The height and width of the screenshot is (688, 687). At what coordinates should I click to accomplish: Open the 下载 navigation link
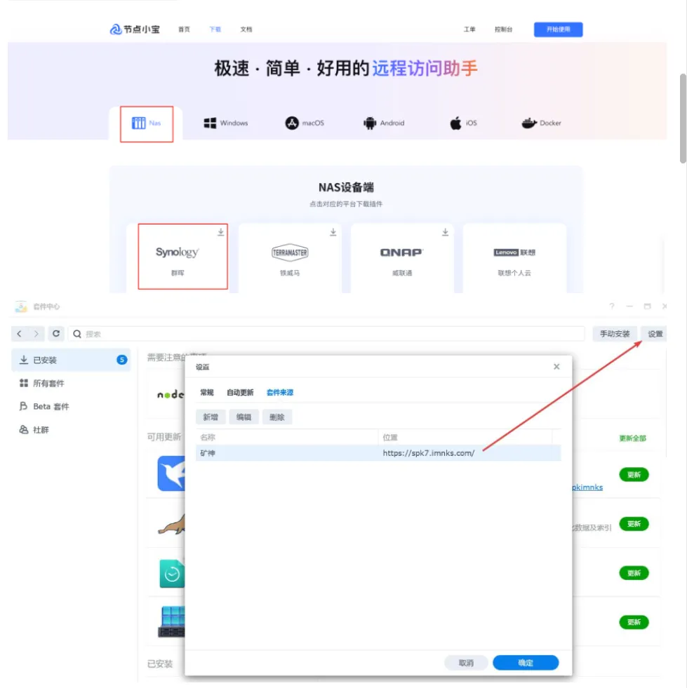tap(215, 29)
